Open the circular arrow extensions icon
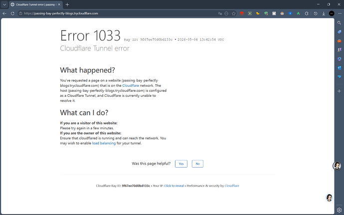Screen dimensions: 344x215 tap(307, 13)
